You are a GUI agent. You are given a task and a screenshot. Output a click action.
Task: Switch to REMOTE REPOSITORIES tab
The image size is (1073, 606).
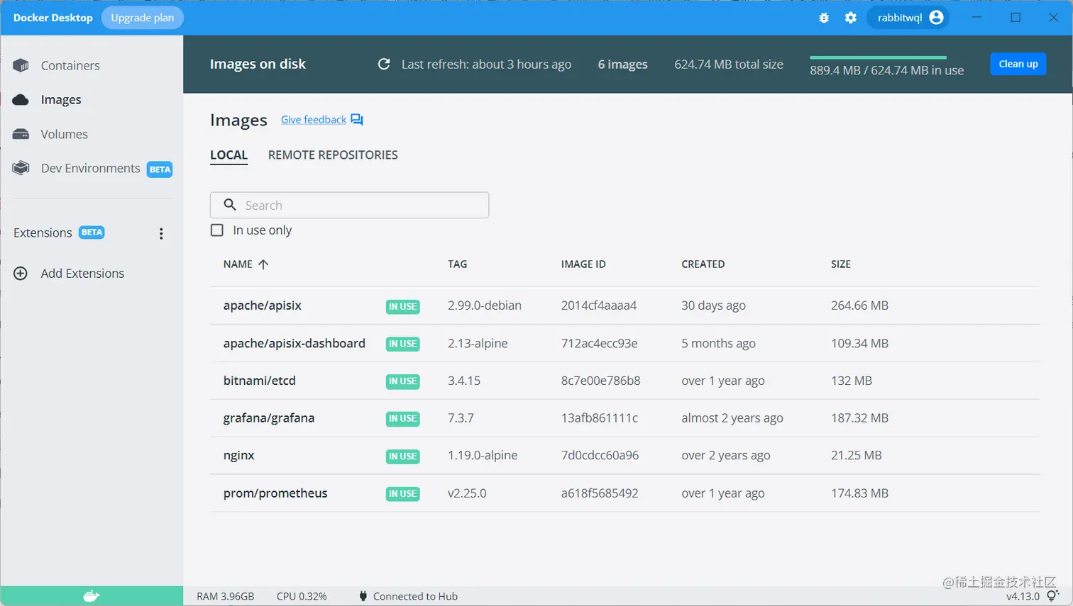coord(333,155)
